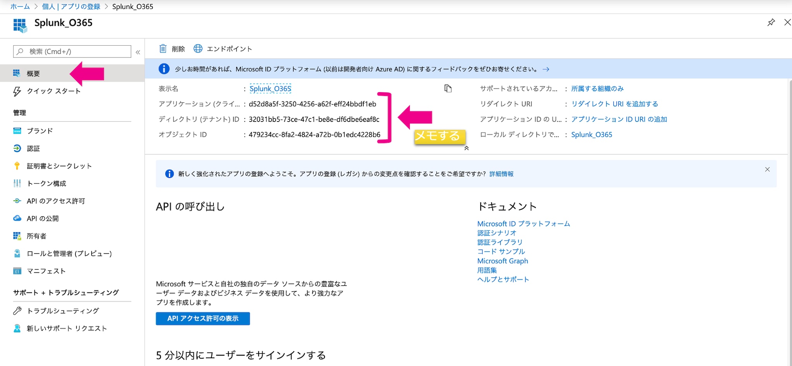Click the lightning bolt quick start icon
The height and width of the screenshot is (366, 792).
17,91
